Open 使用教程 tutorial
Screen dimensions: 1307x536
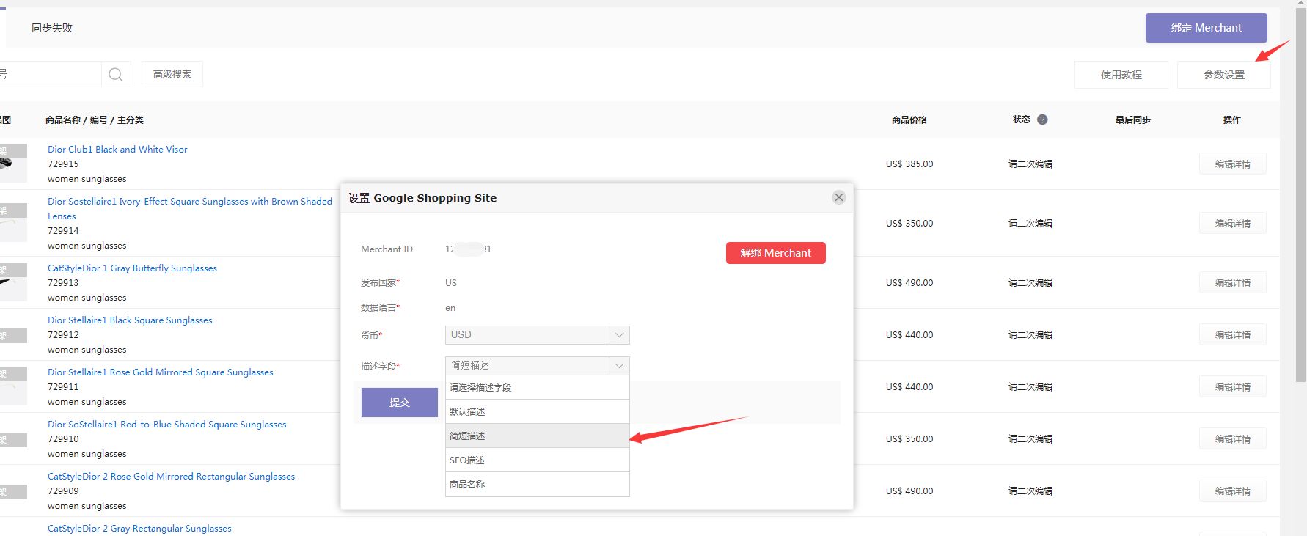pyautogui.click(x=1121, y=75)
